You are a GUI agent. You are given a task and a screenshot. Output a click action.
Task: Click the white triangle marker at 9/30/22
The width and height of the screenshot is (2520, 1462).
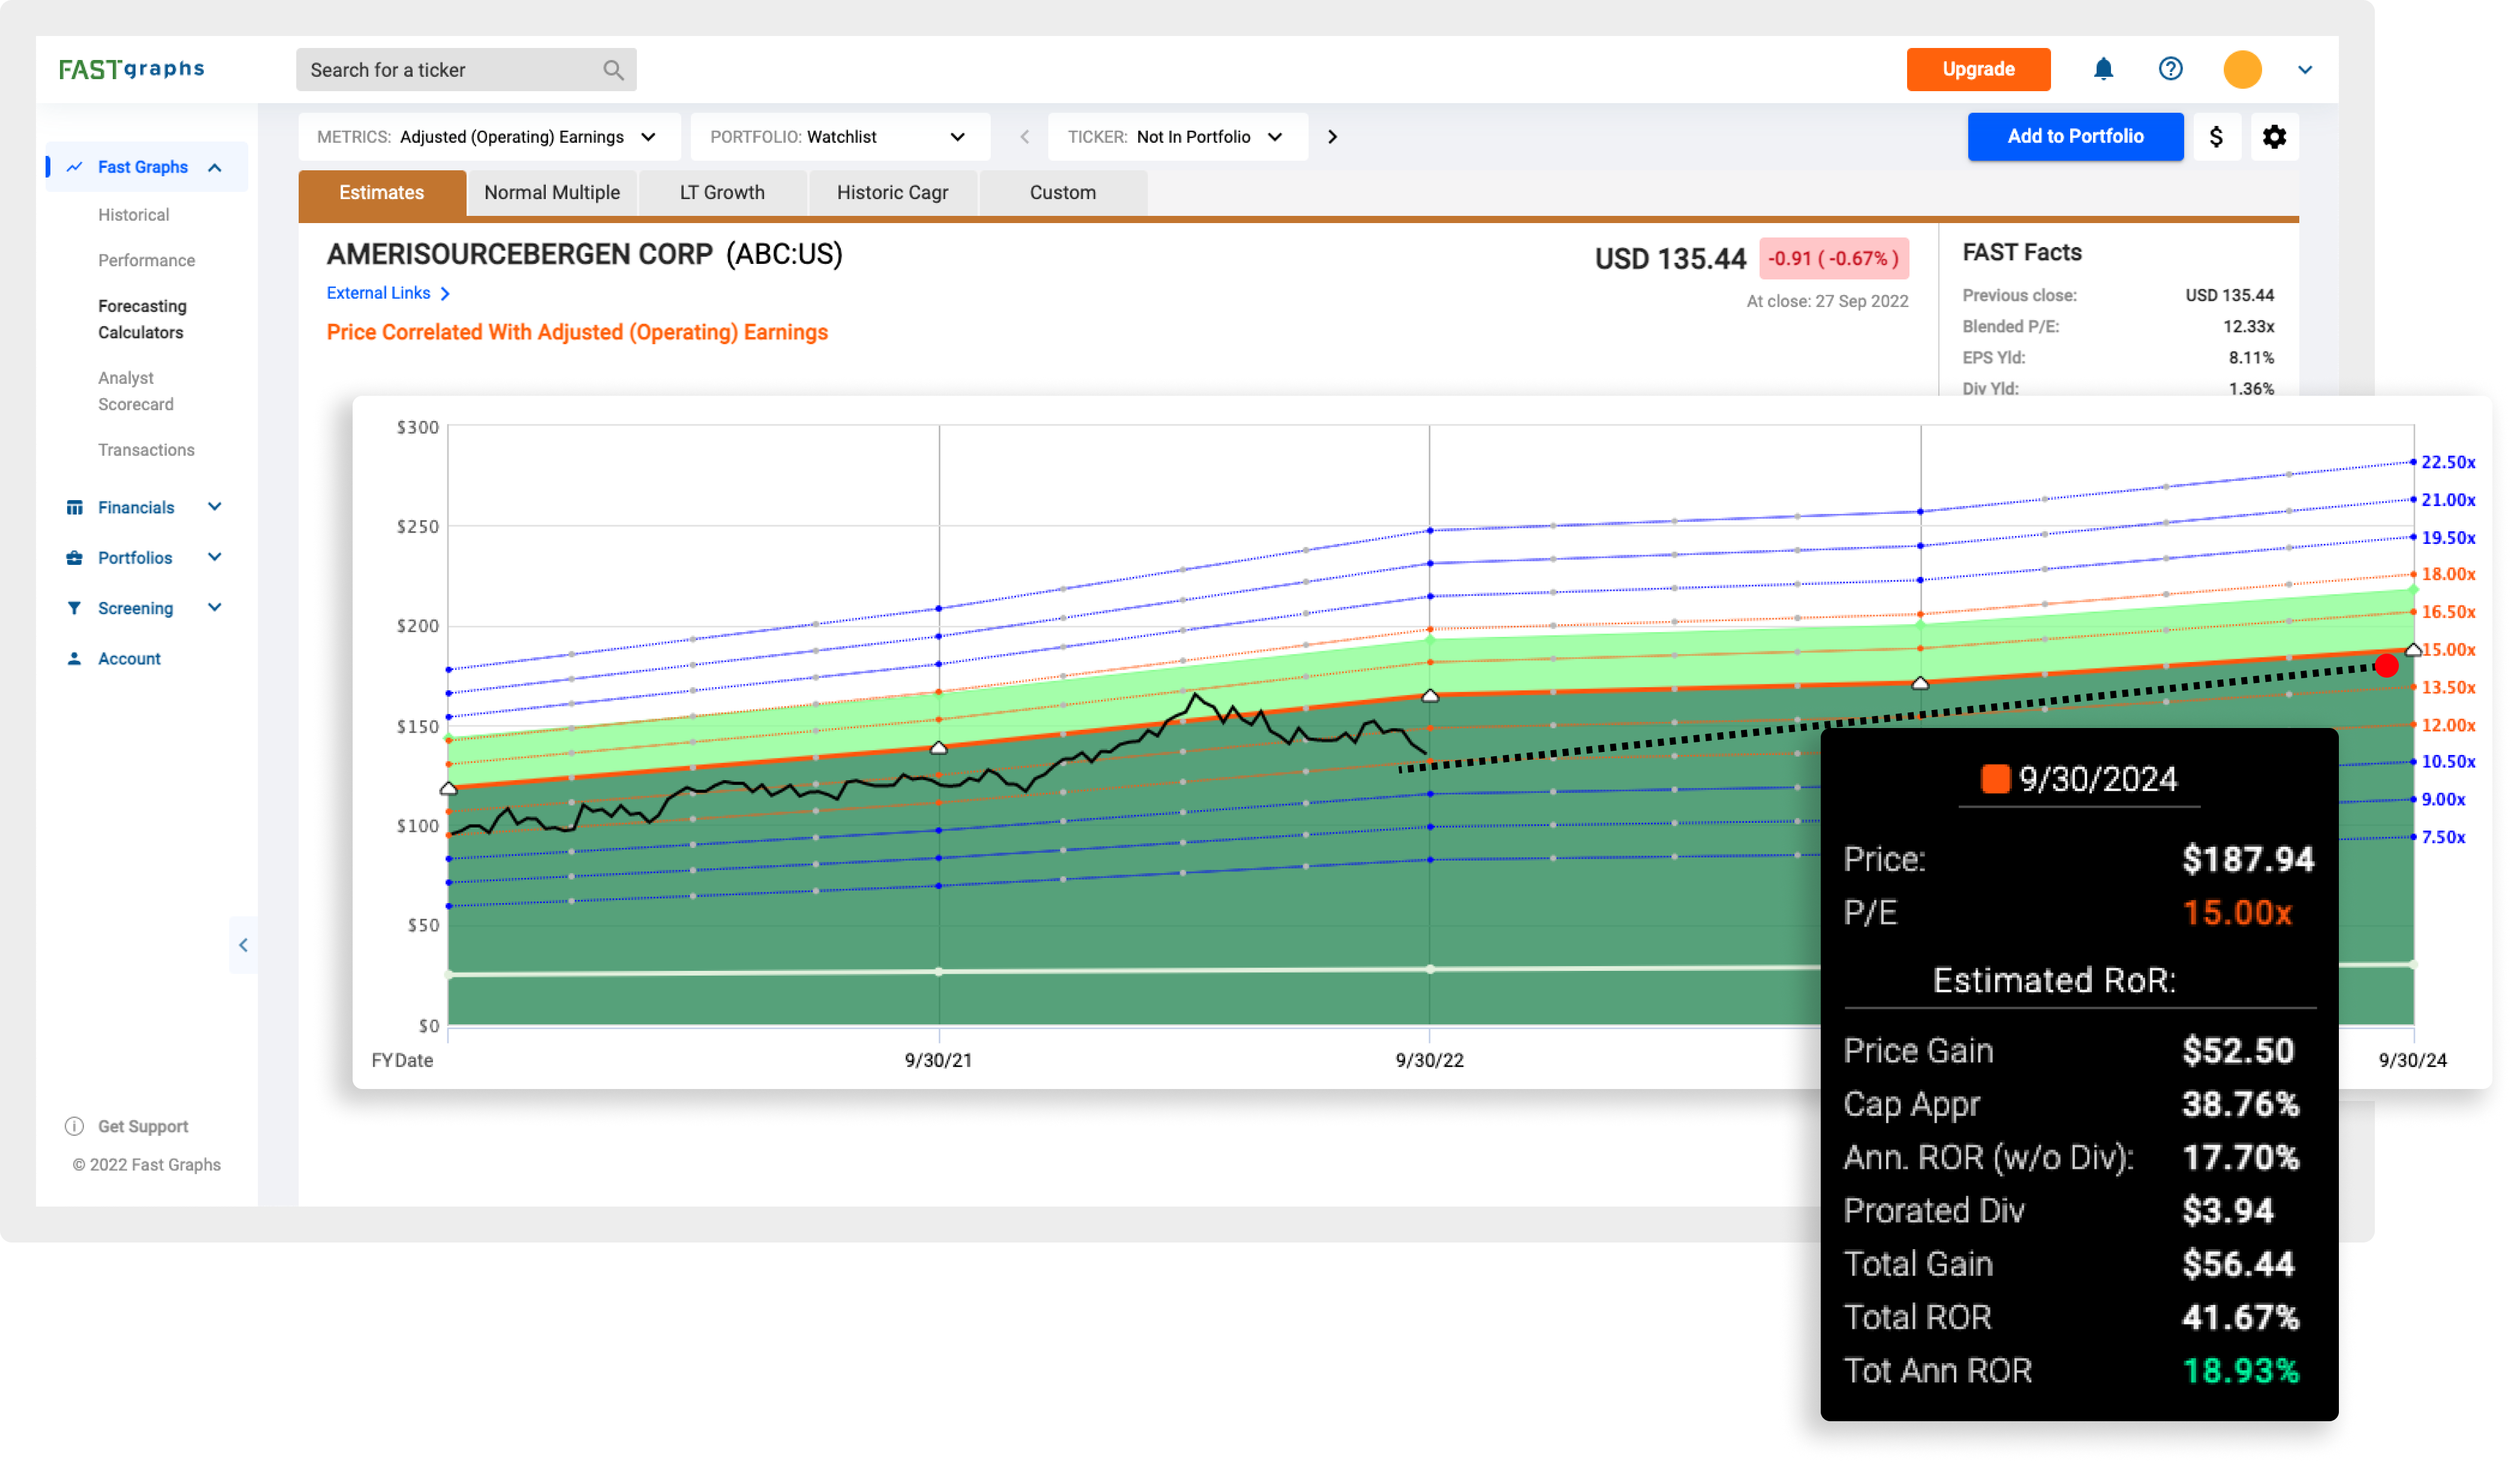[1430, 696]
